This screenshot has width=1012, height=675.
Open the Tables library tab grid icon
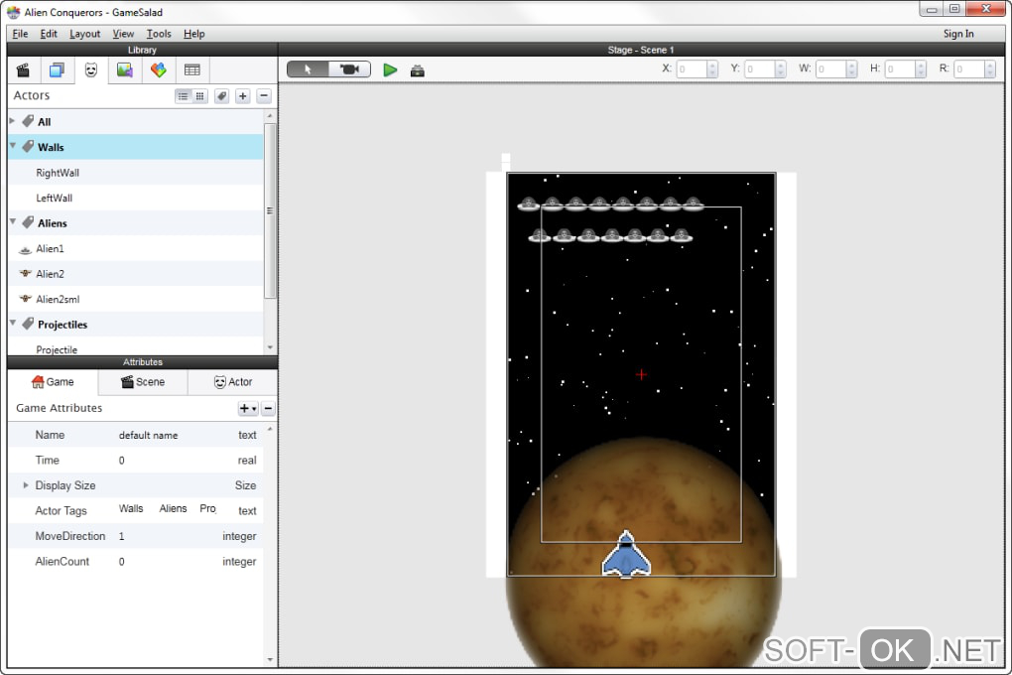pyautogui.click(x=191, y=69)
